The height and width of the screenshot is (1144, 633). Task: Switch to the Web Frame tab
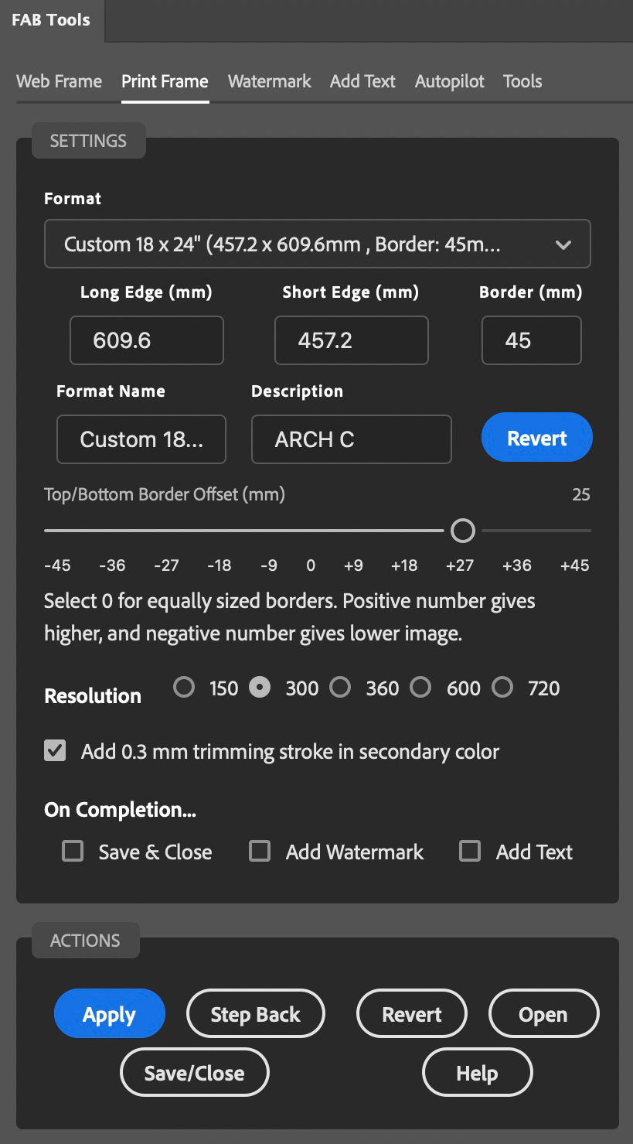click(60, 81)
